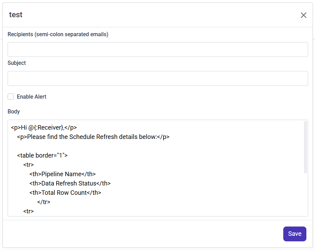Click the <tr> tag directly under table border line
Viewport: 315px width, 251px height.
29,165
